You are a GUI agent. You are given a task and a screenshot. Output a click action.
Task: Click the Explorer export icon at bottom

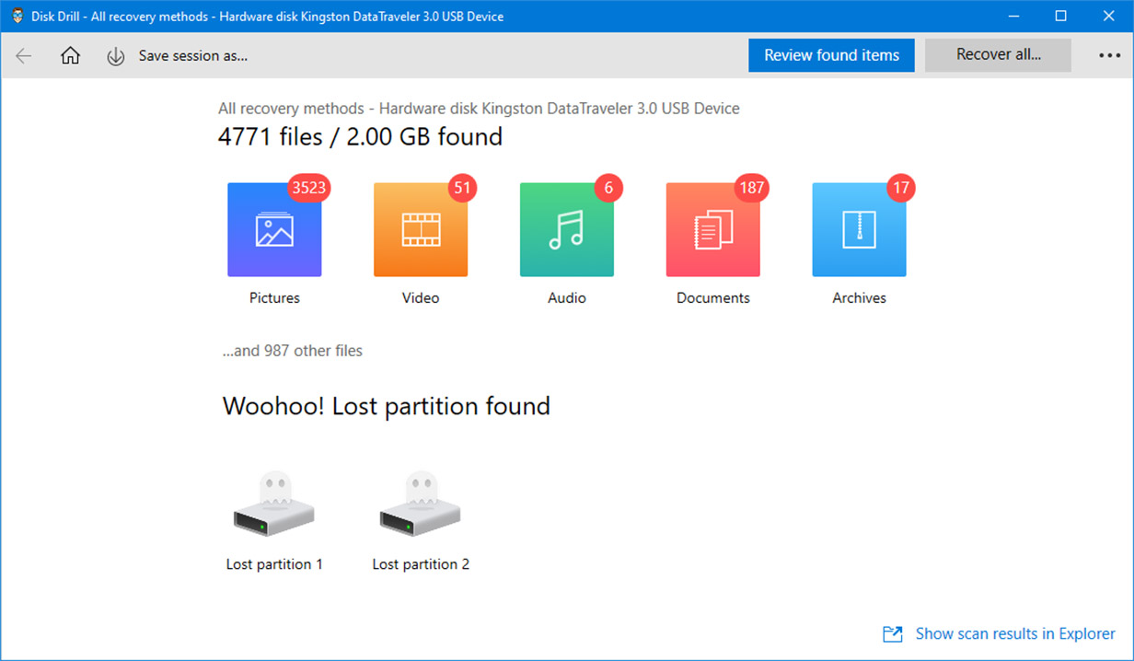pyautogui.click(x=892, y=634)
